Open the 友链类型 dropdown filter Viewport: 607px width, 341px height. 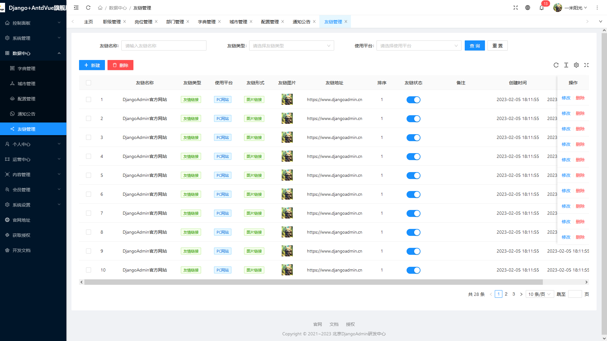[291, 46]
